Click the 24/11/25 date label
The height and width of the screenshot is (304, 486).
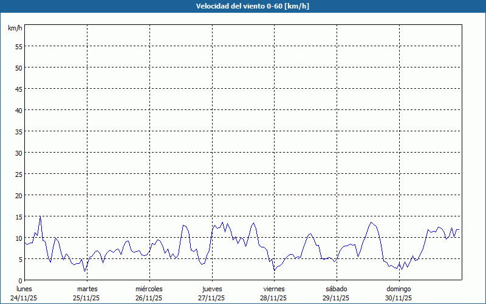(24, 298)
